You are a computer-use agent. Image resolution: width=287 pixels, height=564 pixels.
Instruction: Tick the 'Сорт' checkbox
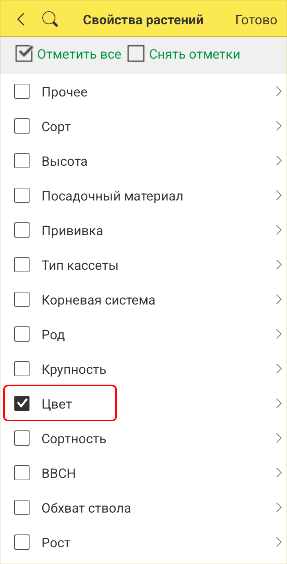pos(22,126)
